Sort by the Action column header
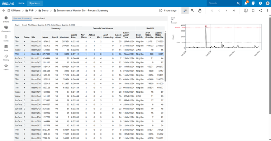 (92, 36)
